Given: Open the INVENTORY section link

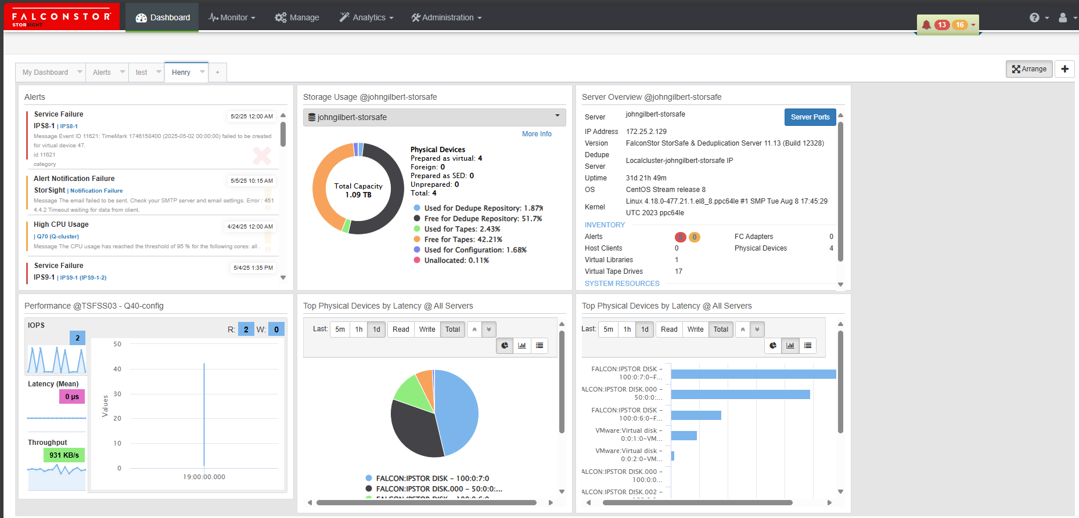Looking at the screenshot, I should [x=605, y=225].
